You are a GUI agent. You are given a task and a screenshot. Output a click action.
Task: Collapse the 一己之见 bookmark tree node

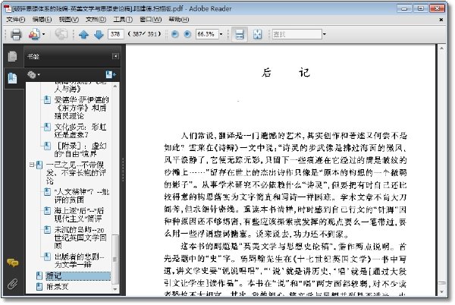(31, 165)
